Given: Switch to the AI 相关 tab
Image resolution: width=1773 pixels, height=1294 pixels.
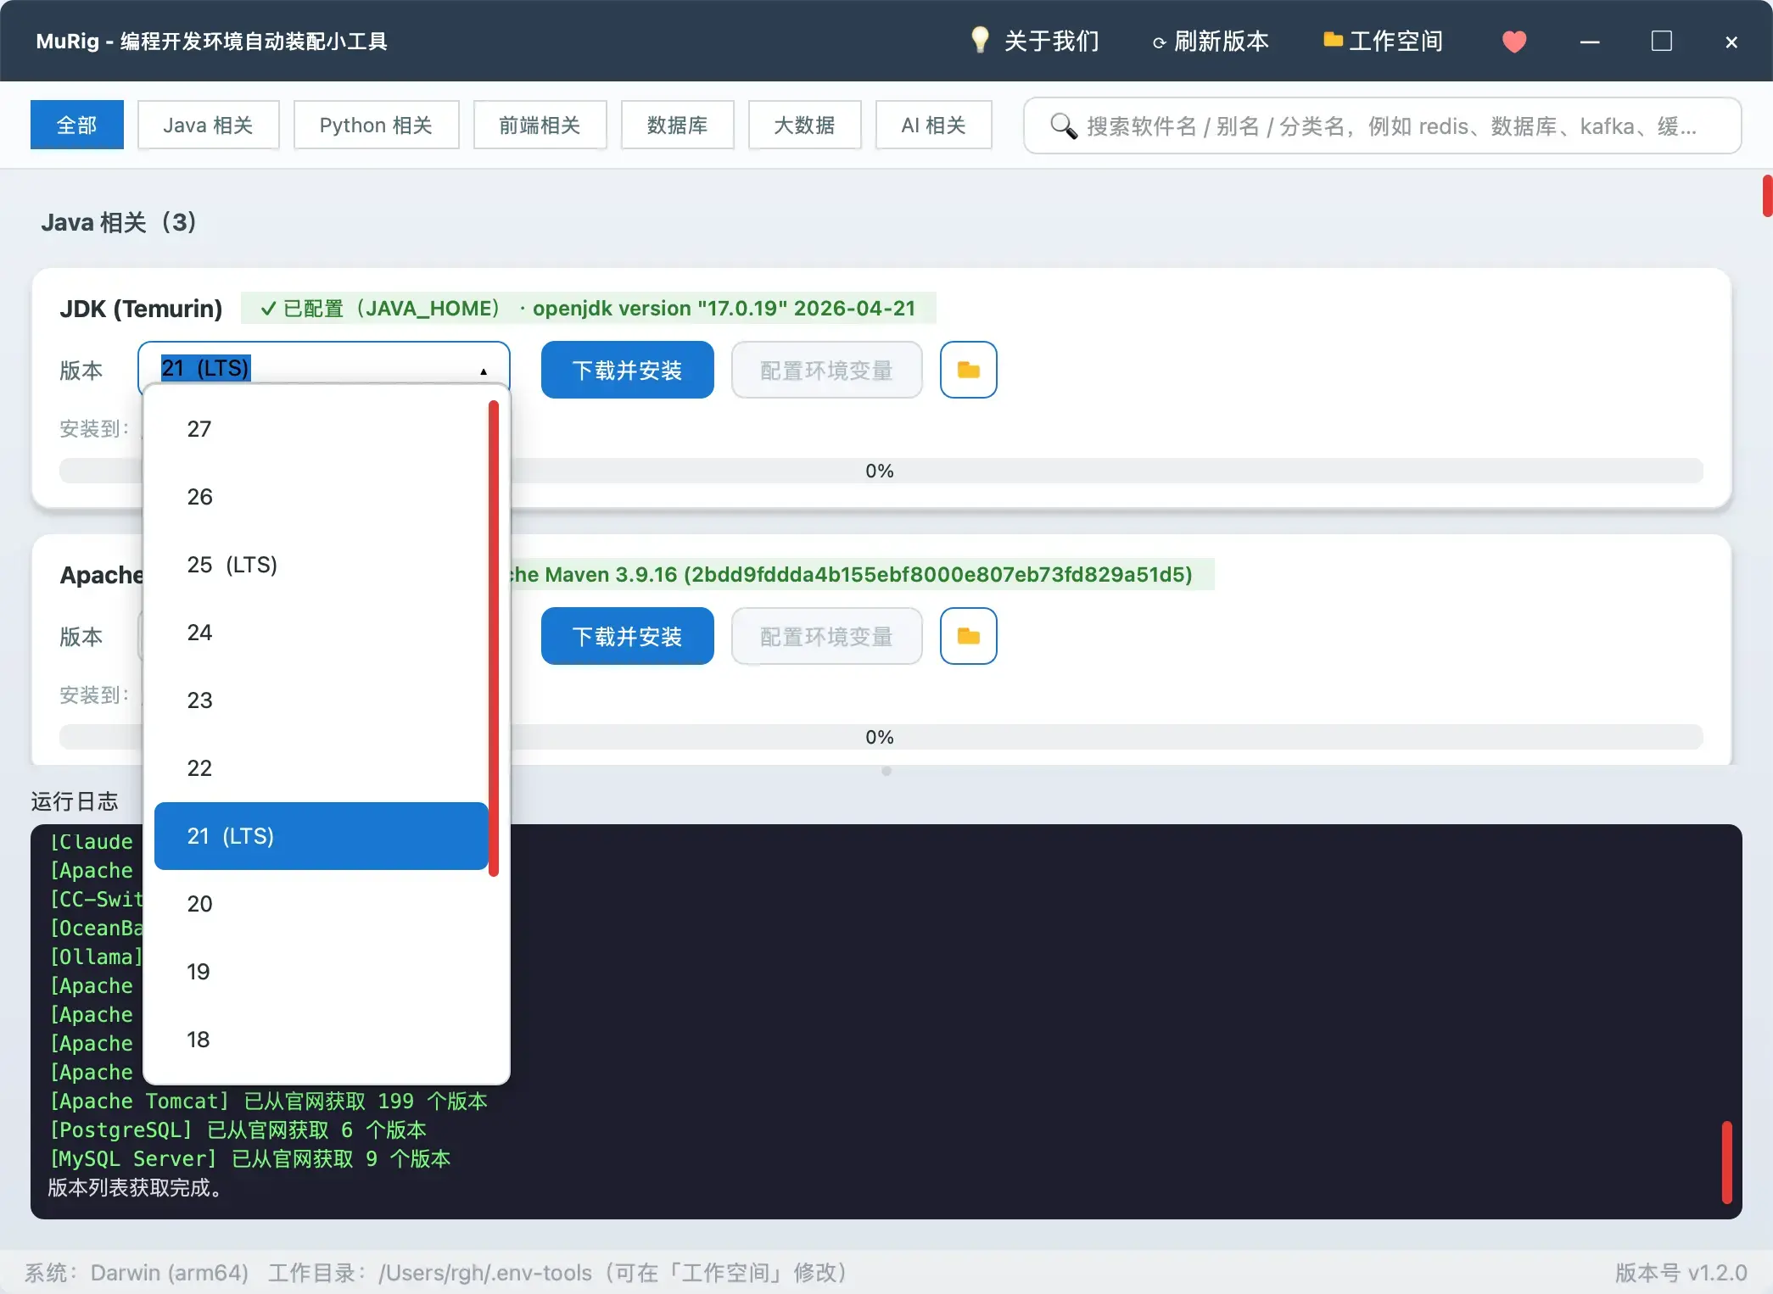Looking at the screenshot, I should [933, 125].
